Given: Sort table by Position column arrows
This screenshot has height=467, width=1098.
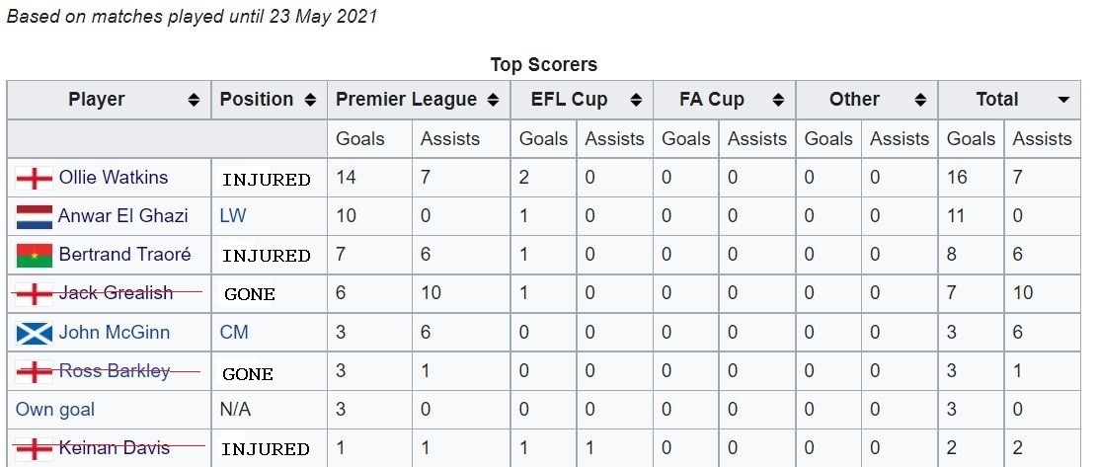Looking at the screenshot, I should [x=310, y=100].
